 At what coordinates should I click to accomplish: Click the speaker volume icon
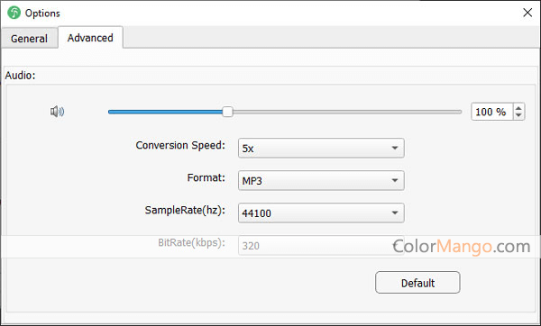tap(58, 112)
